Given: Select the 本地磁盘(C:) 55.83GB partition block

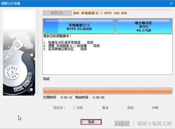Looking at the screenshot, I should coord(79,26).
